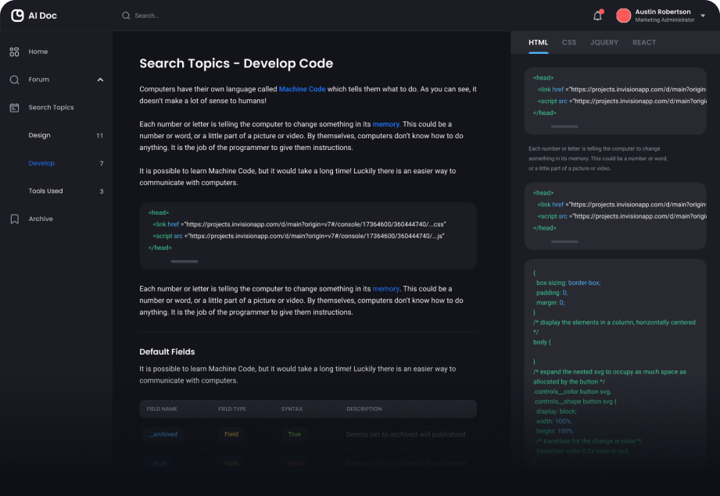Click the search magnifier icon in top bar

pyautogui.click(x=126, y=16)
